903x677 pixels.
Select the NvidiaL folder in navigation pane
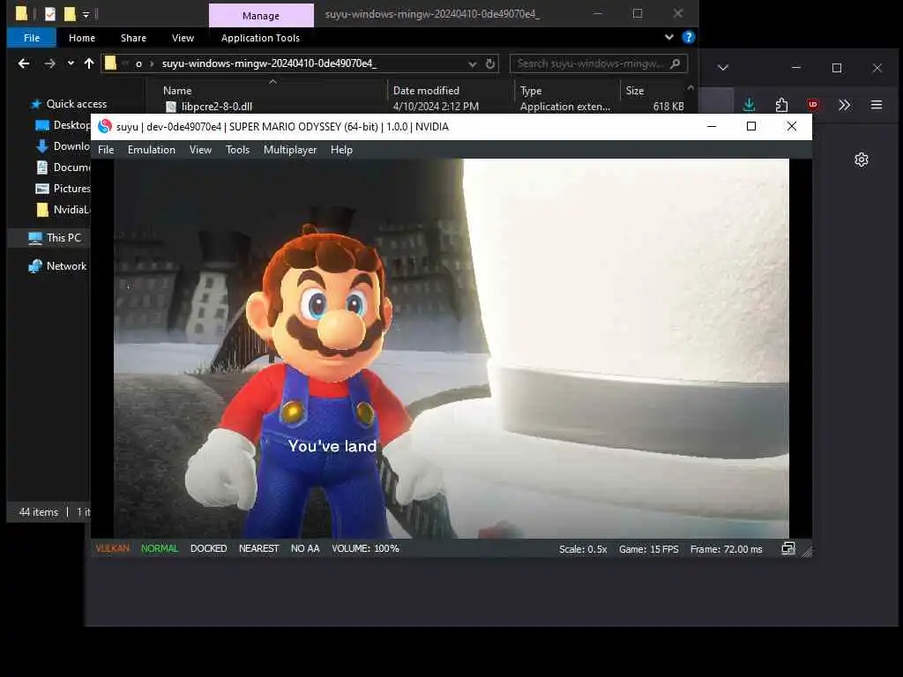63,210
